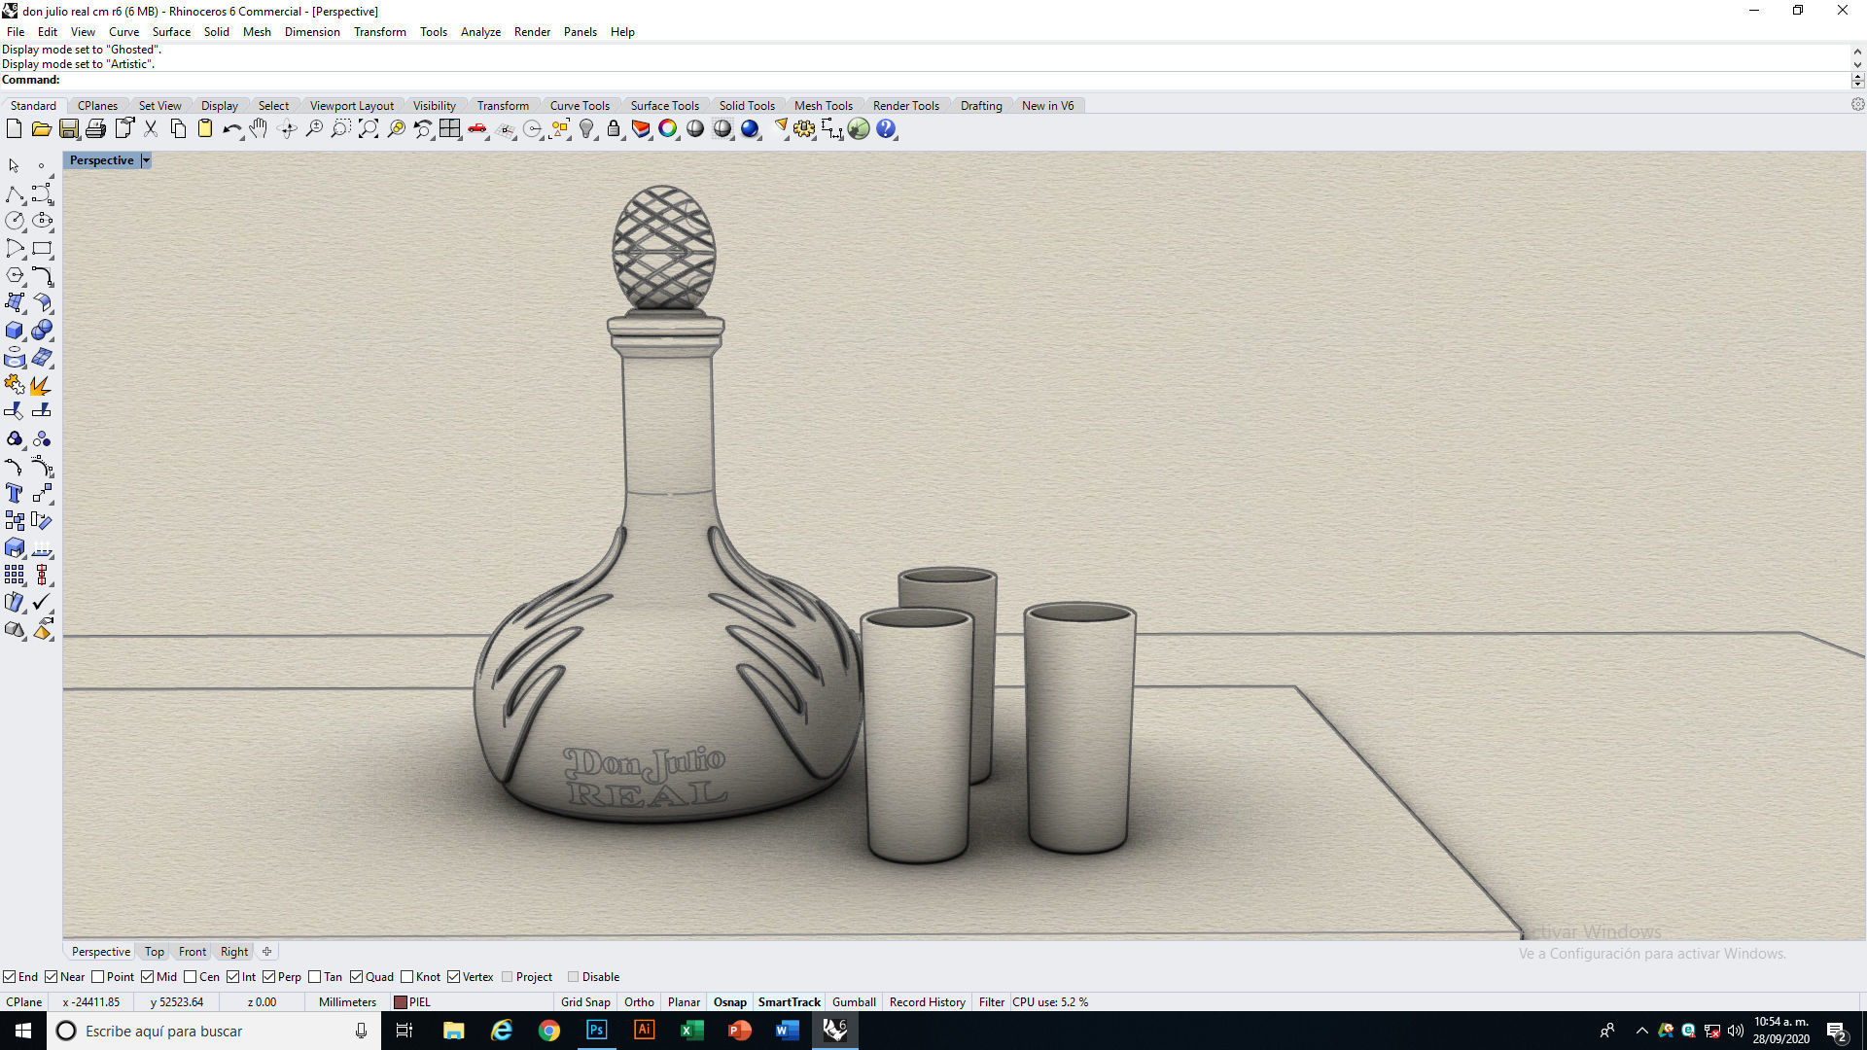This screenshot has width=1867, height=1050.
Task: Open Photoshop from the taskbar
Action: (596, 1031)
